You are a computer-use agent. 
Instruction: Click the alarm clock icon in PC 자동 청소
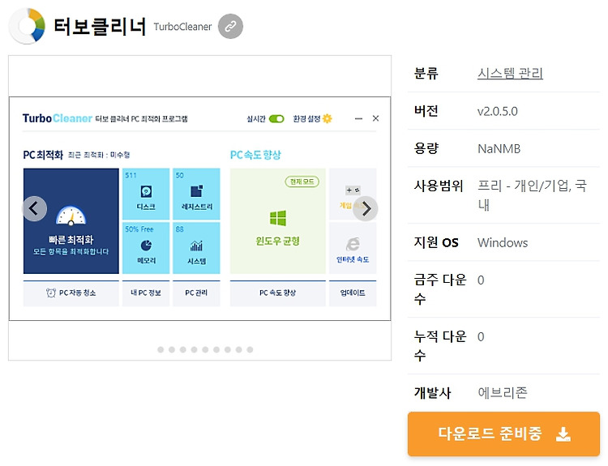click(51, 293)
